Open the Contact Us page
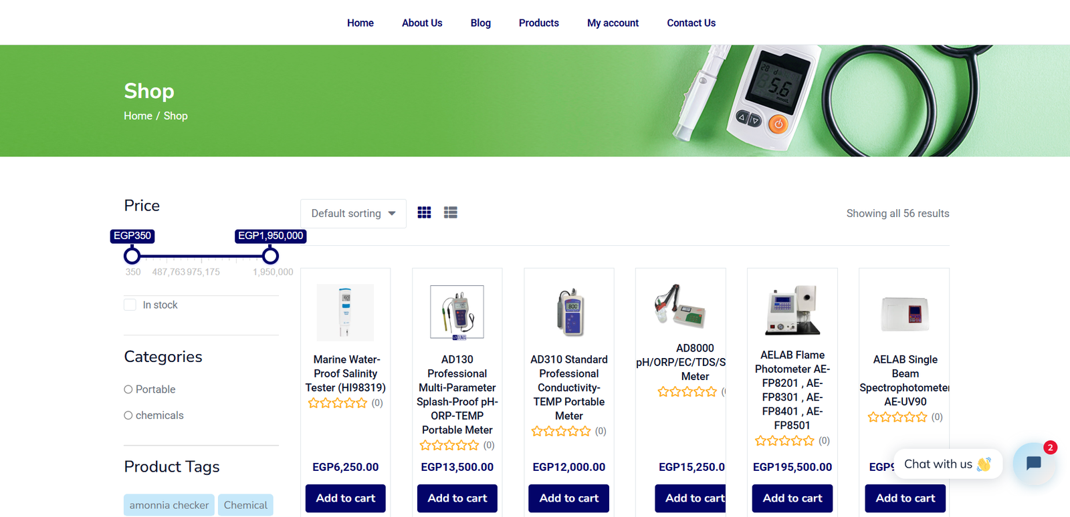This screenshot has height=517, width=1070. [x=691, y=23]
